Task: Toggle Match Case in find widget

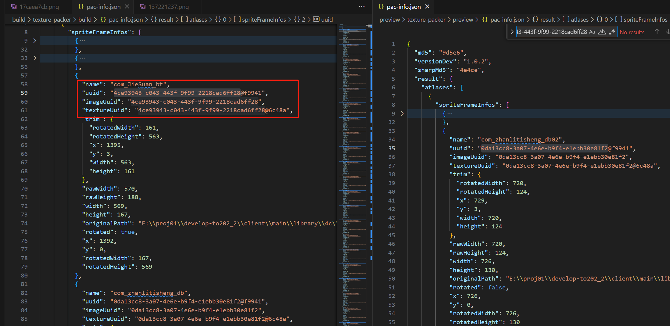Action: pos(592,32)
